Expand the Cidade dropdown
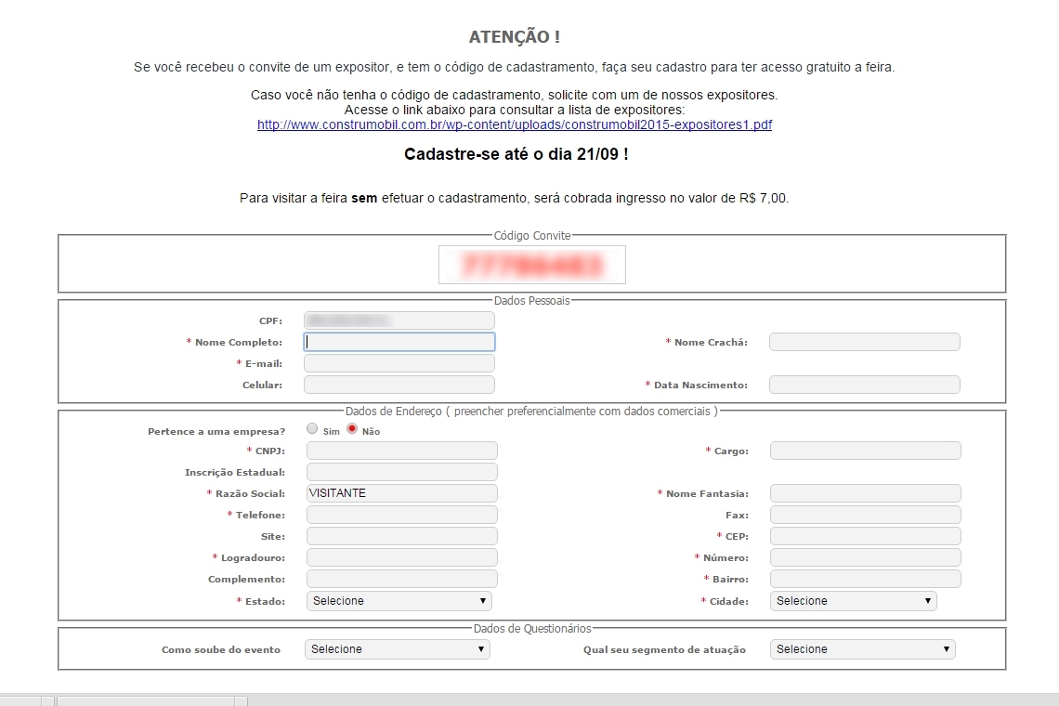The width and height of the screenshot is (1059, 706). 853,601
